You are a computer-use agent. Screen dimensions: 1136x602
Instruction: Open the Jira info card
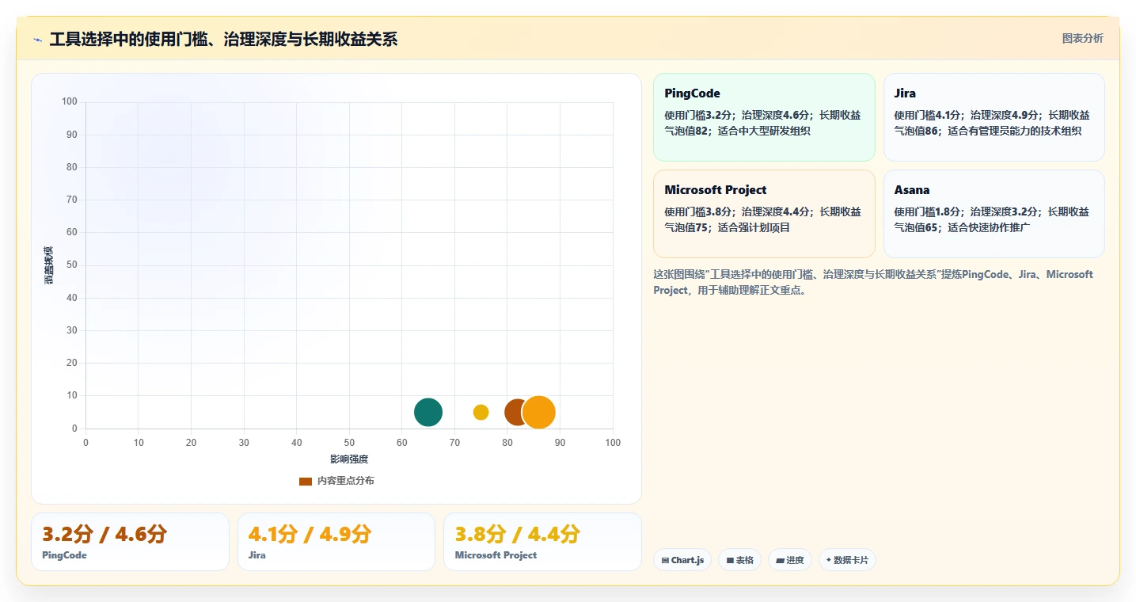(994, 117)
